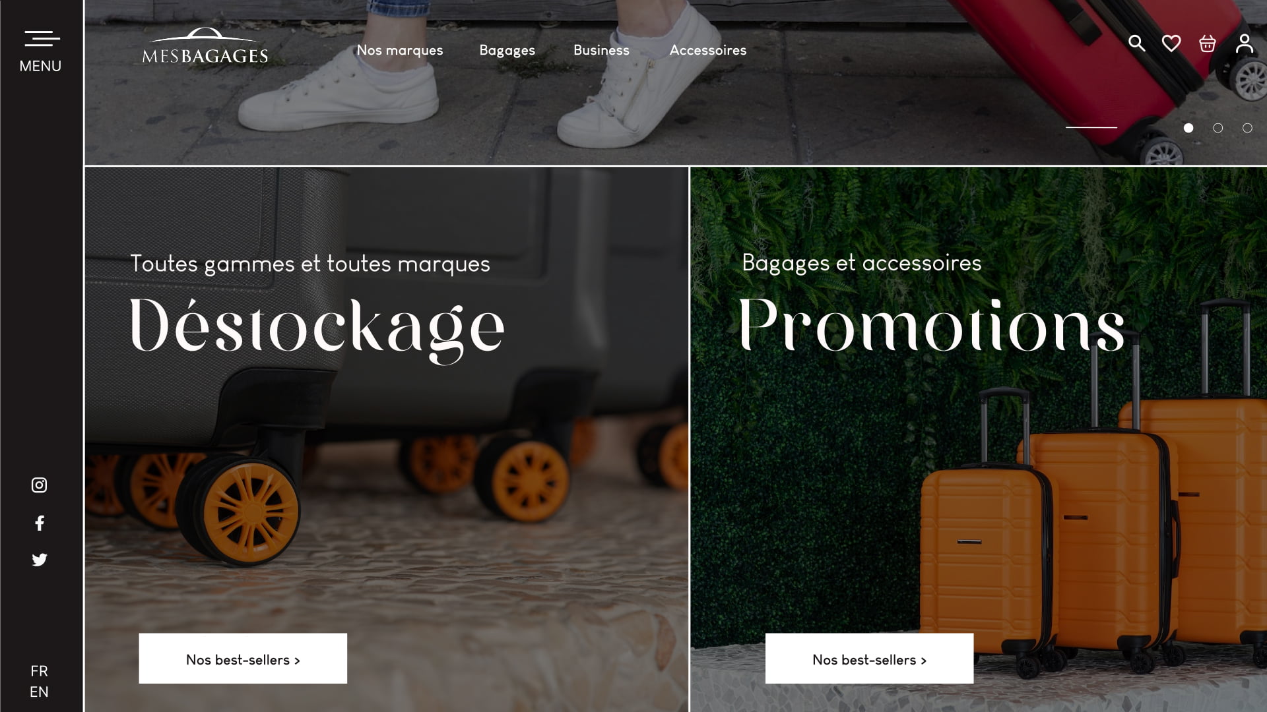Open the user account icon

[x=1245, y=44]
